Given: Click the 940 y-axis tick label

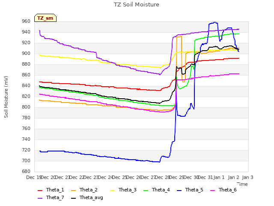Looking at the screenshot, I should (x=26, y=32).
